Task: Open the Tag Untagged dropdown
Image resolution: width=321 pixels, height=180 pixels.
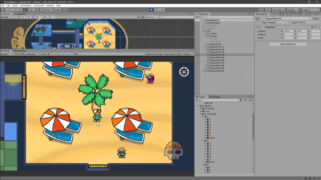Action: tap(278, 22)
